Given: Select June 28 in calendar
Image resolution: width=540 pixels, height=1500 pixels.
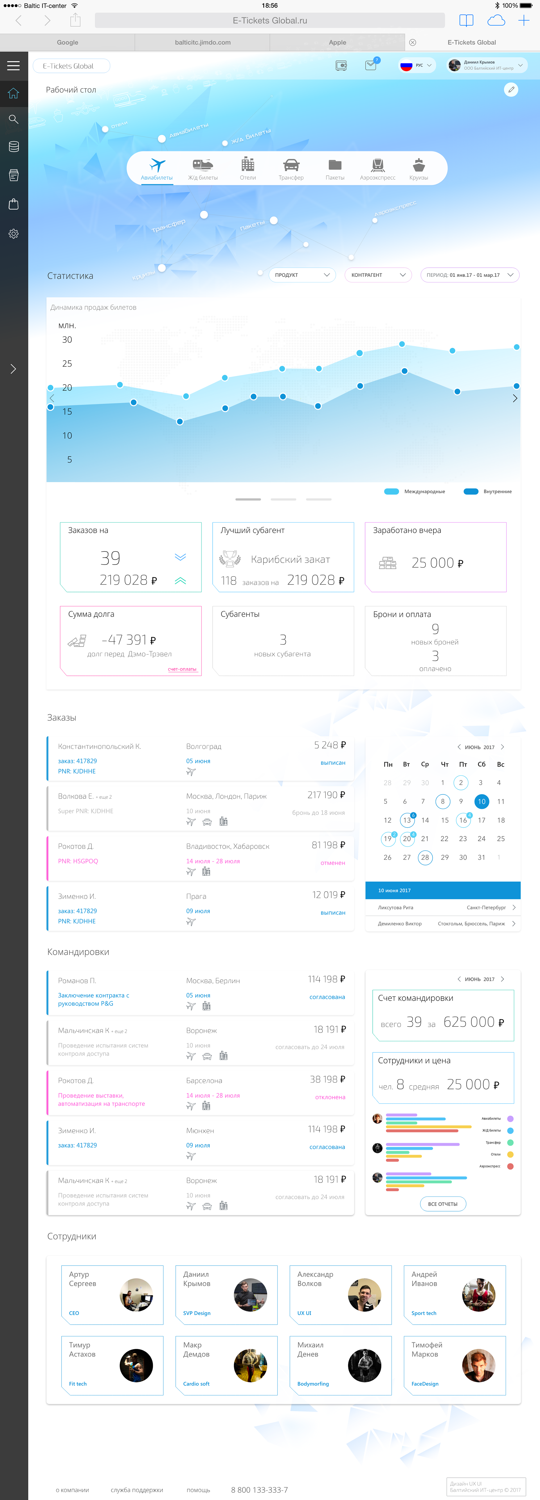Looking at the screenshot, I should (x=425, y=857).
